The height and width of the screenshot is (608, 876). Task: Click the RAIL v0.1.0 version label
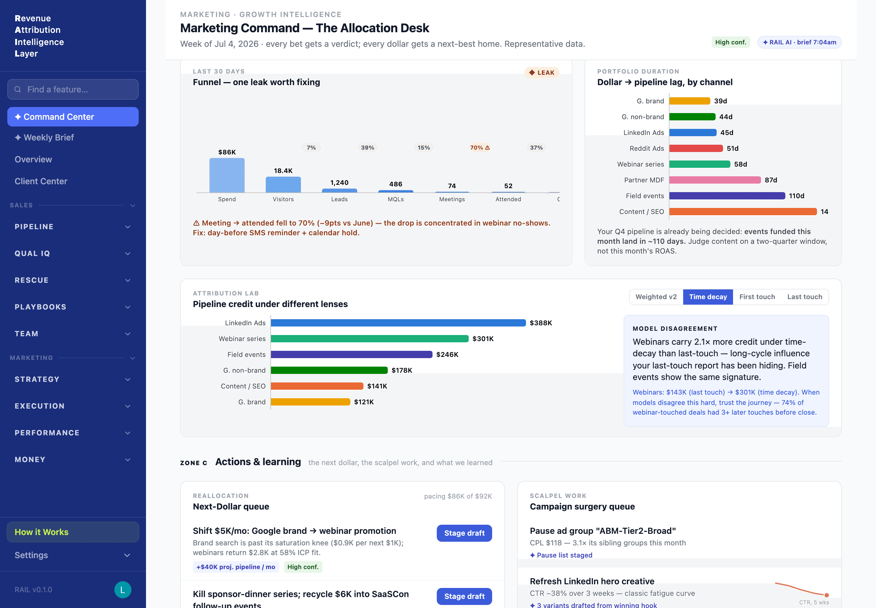point(33,590)
